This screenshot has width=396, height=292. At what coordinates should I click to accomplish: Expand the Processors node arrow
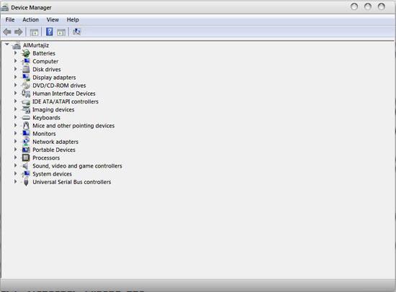click(15, 158)
